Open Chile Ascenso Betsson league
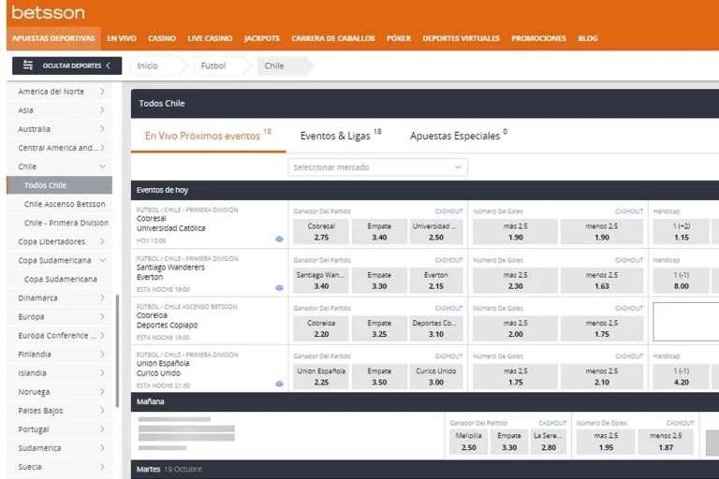Viewport: 719px width, 479px height. pyautogui.click(x=60, y=204)
